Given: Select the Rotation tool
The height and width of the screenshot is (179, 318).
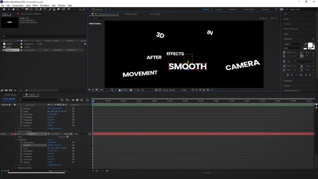Looking at the screenshot, I should 23,9.
